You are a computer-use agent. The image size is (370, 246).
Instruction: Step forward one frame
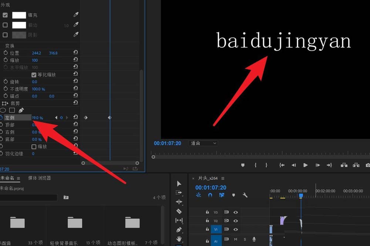click(x=317, y=165)
